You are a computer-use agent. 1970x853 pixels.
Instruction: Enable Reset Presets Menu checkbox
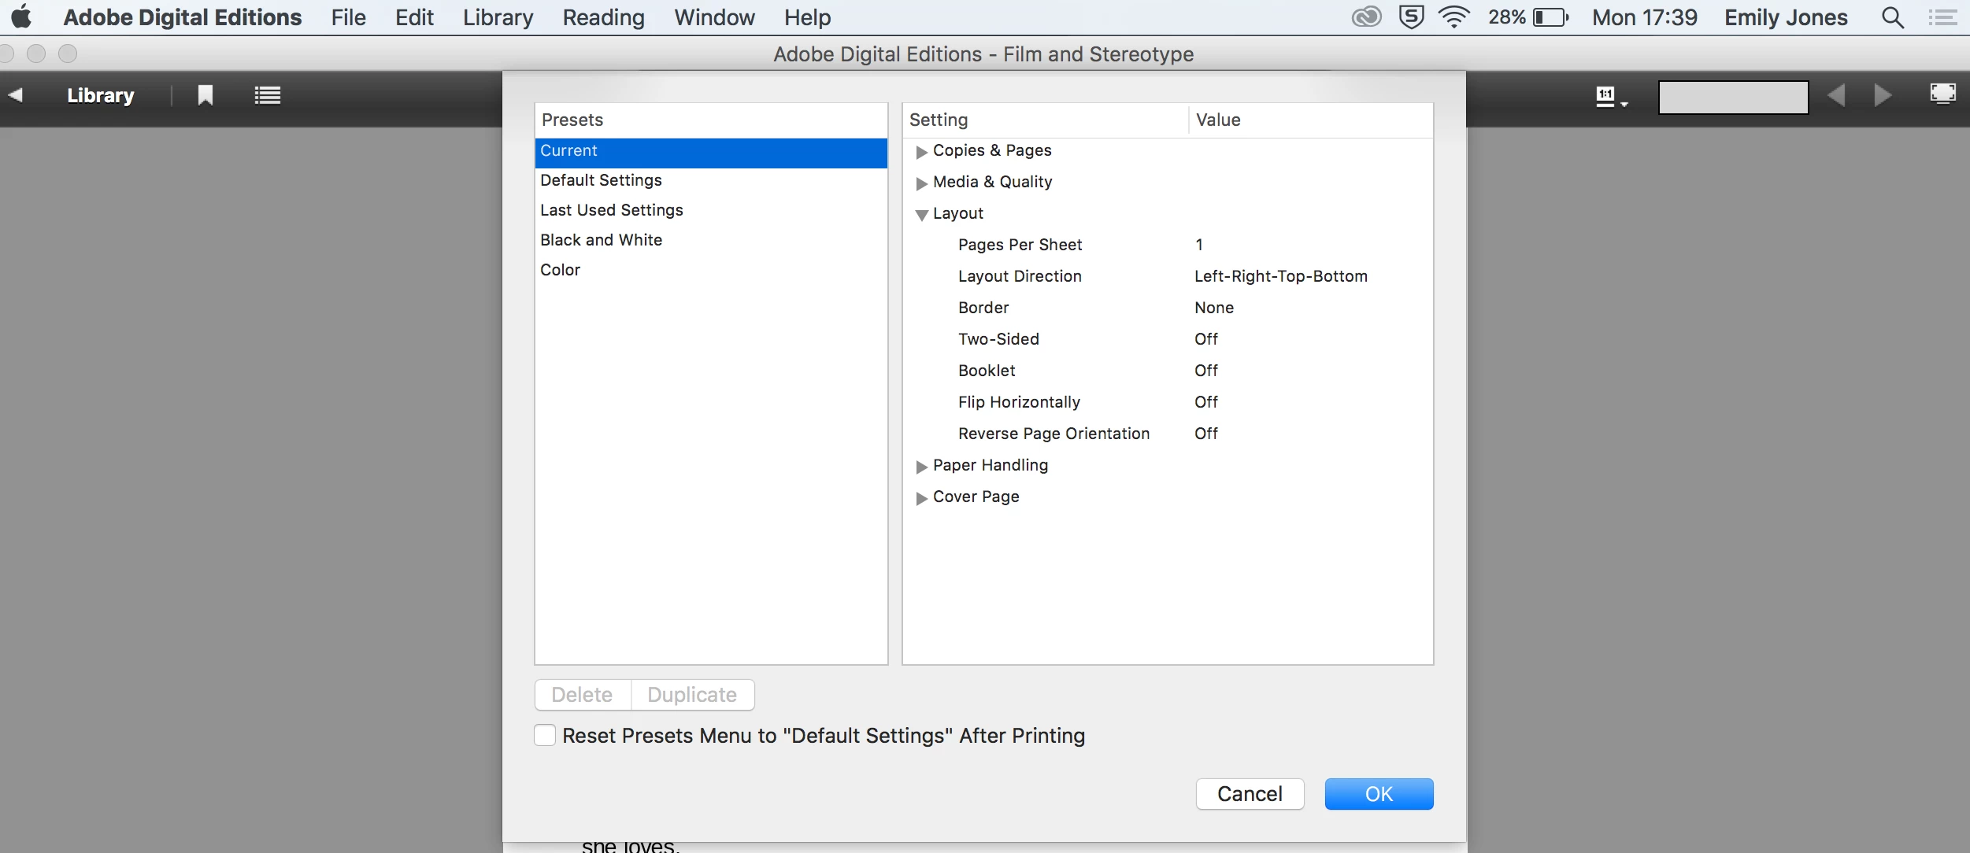pos(545,735)
